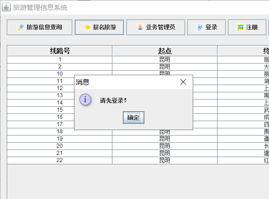Click the 登录 button text

211,27
